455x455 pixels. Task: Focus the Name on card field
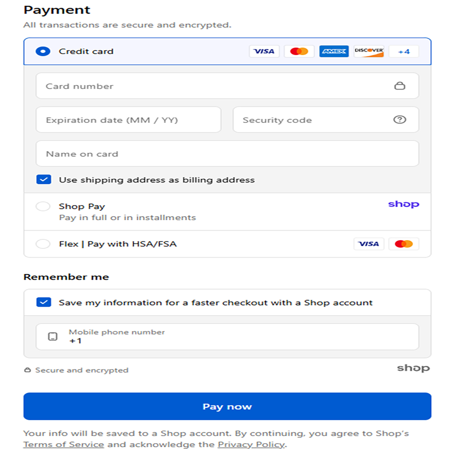[227, 153]
